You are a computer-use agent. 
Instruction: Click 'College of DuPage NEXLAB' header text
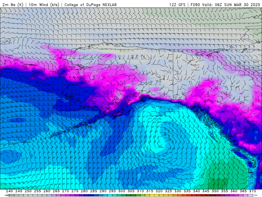(x=90, y=5)
